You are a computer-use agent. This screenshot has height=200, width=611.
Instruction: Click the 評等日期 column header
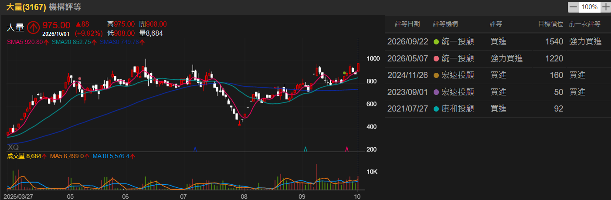click(407, 24)
